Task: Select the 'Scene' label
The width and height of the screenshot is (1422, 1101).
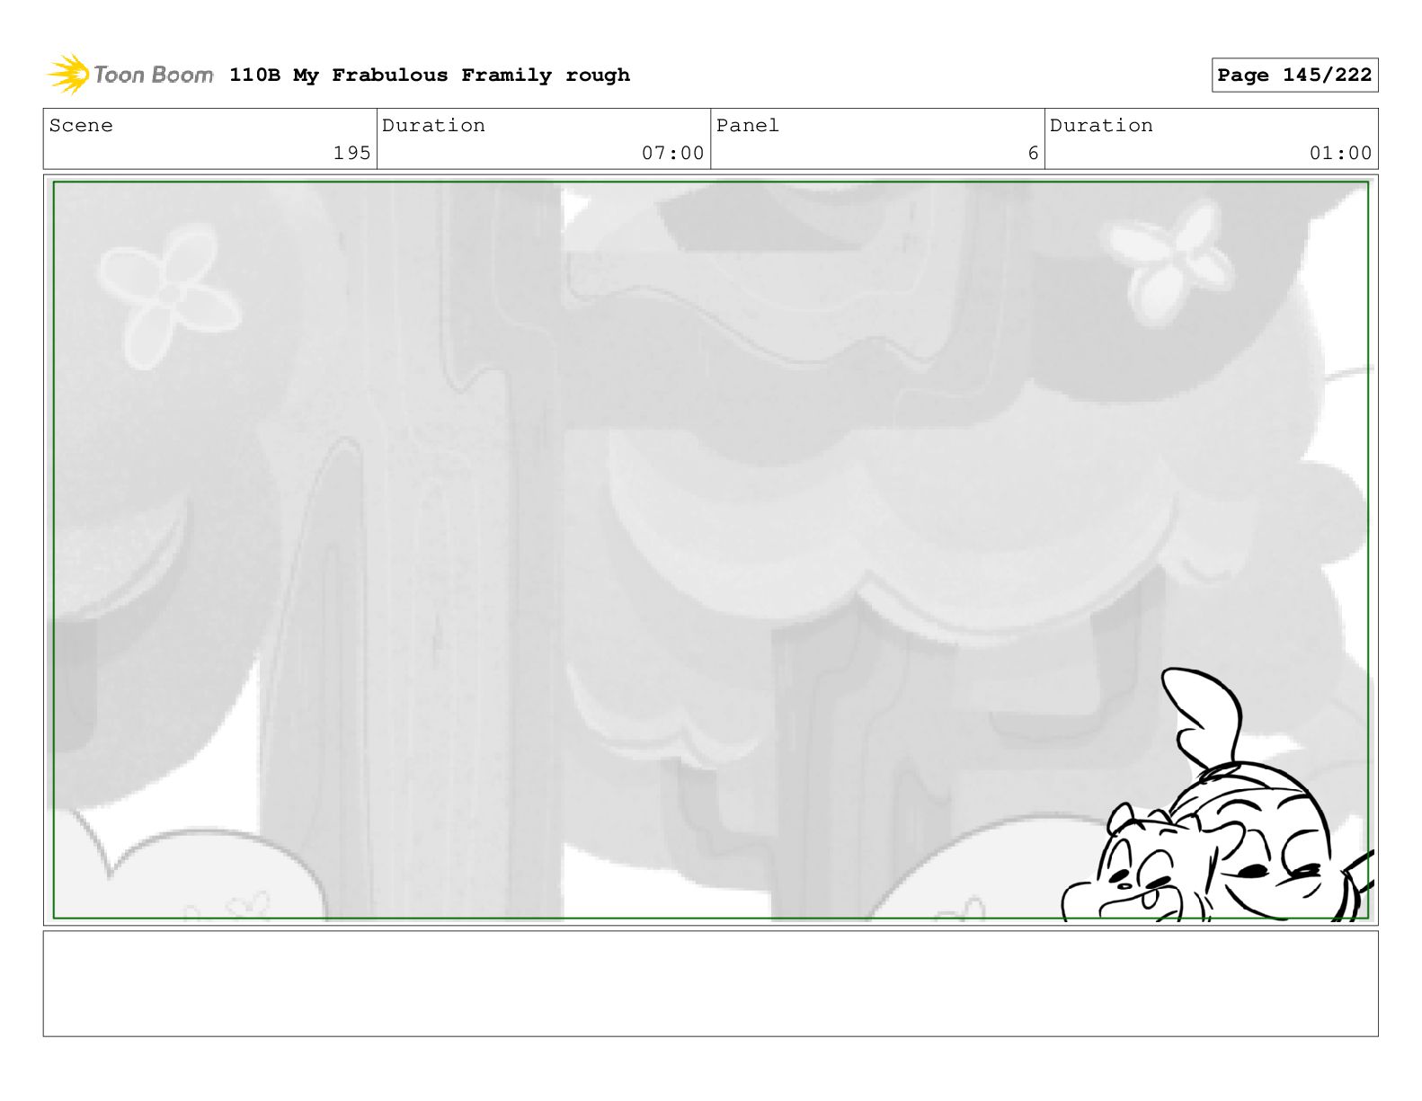Action: pyautogui.click(x=82, y=126)
